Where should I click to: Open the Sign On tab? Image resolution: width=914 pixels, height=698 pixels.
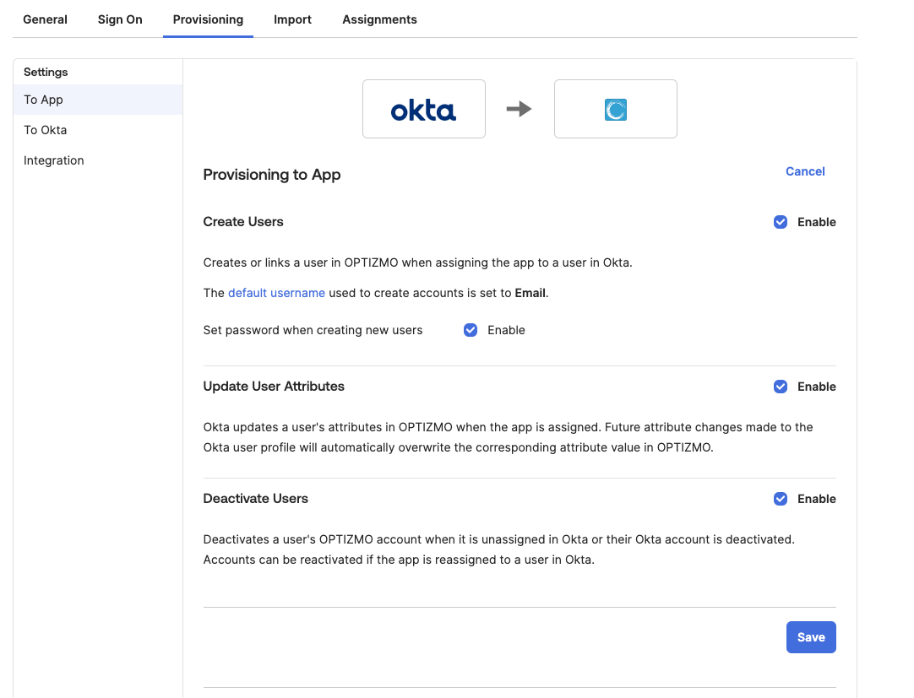[120, 19]
